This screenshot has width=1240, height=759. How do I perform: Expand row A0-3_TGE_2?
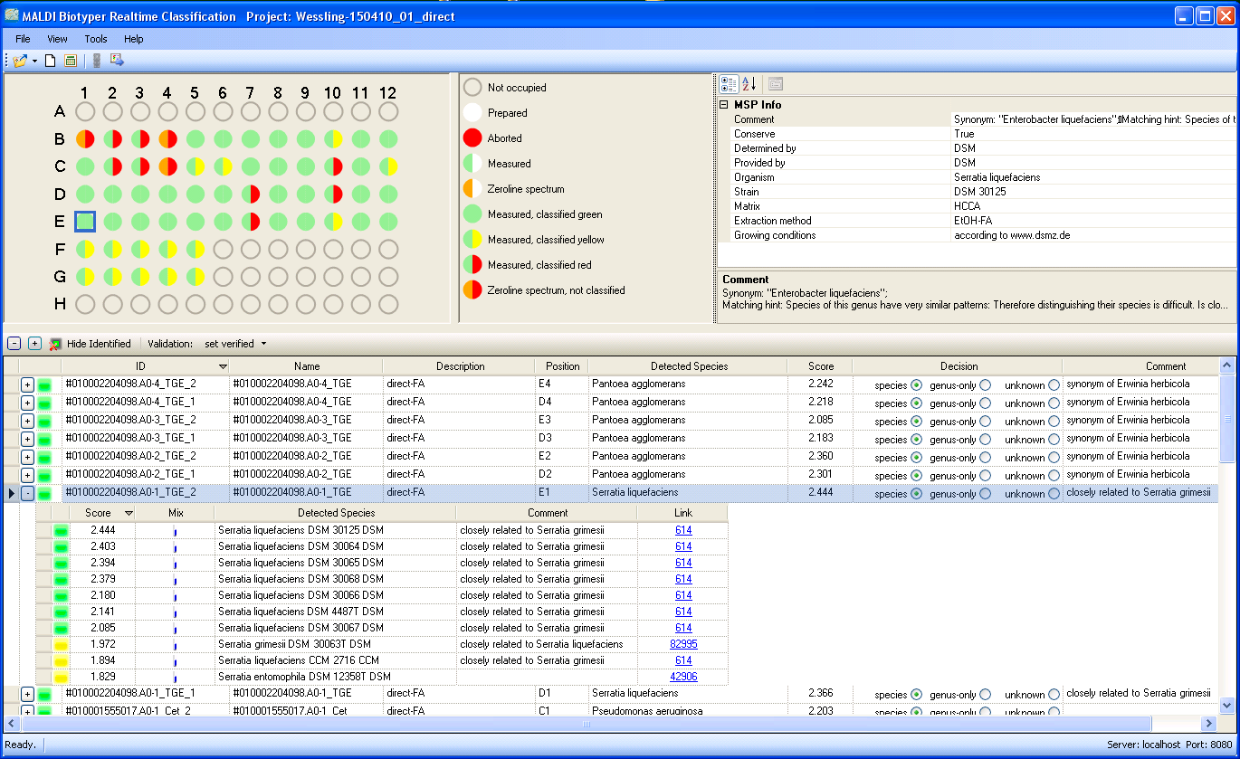tap(27, 421)
